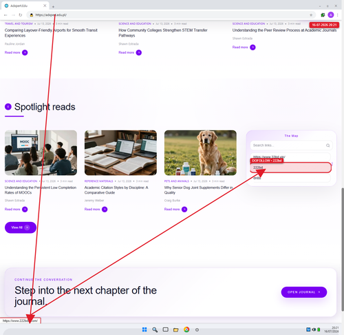Click the Read more arrow under the Dog Supplements article
Image resolution: width=344 pixels, height=335 pixels.
click(x=184, y=210)
